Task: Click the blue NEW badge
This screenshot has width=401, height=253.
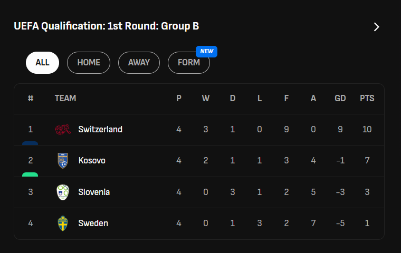Action: coord(206,52)
